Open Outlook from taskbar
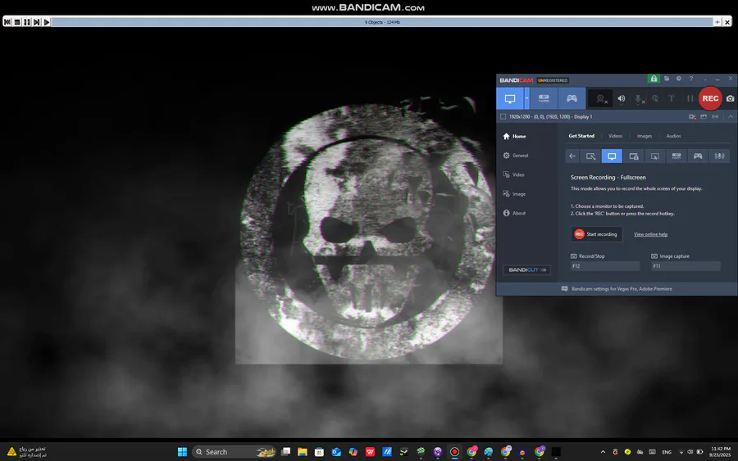738x461 pixels. coord(336,452)
